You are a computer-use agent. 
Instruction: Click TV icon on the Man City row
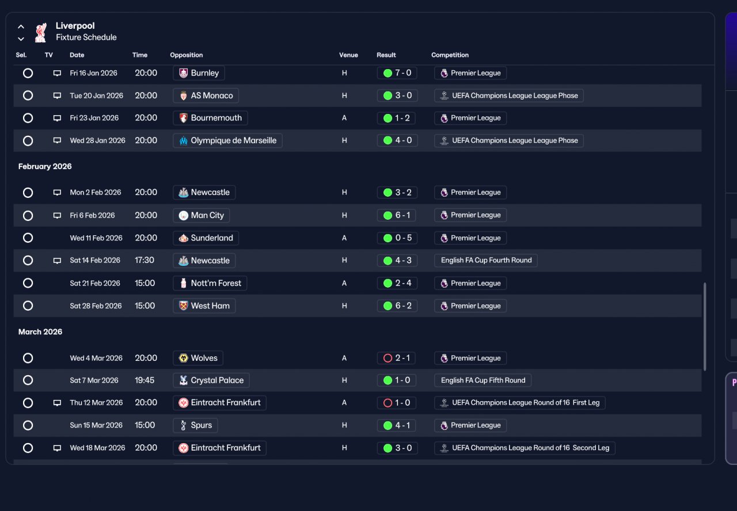[57, 215]
